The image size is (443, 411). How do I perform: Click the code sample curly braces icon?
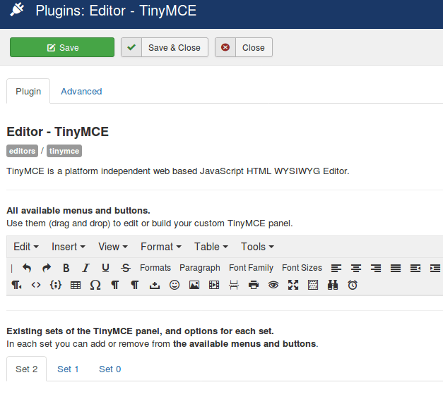(56, 285)
